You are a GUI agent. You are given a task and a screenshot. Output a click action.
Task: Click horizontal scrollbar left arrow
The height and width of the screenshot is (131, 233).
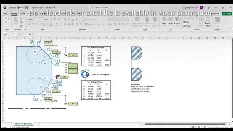tap(144, 124)
